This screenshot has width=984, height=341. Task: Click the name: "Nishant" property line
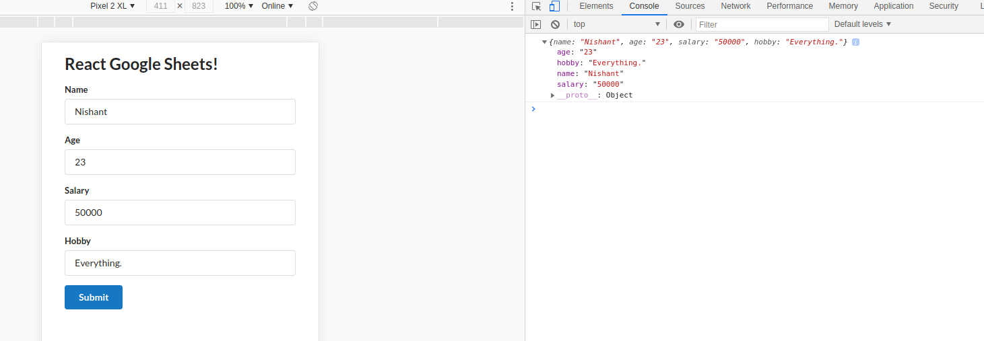[591, 74]
